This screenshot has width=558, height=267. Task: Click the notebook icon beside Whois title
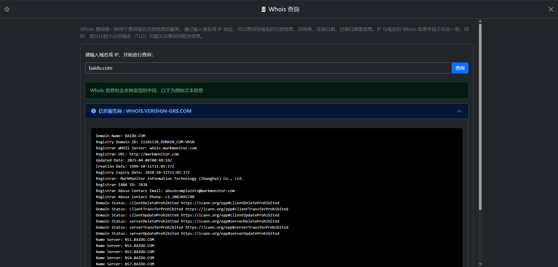click(263, 9)
